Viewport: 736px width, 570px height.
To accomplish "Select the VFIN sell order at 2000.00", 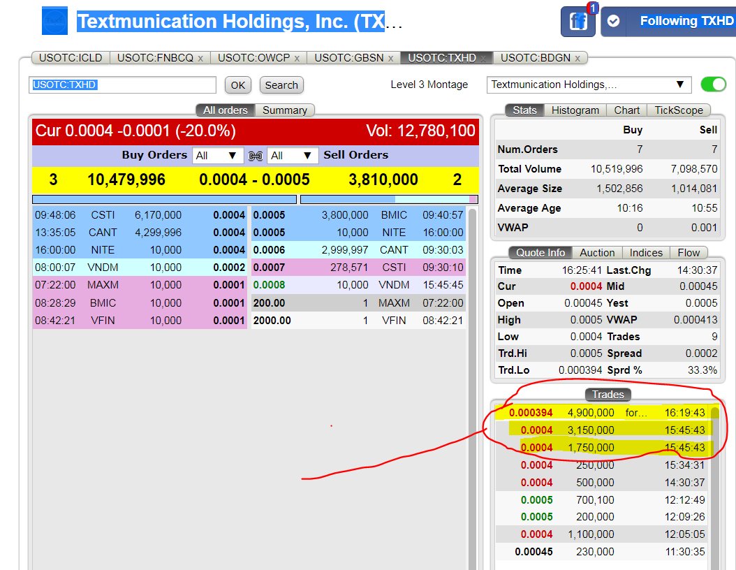I will pos(359,320).
